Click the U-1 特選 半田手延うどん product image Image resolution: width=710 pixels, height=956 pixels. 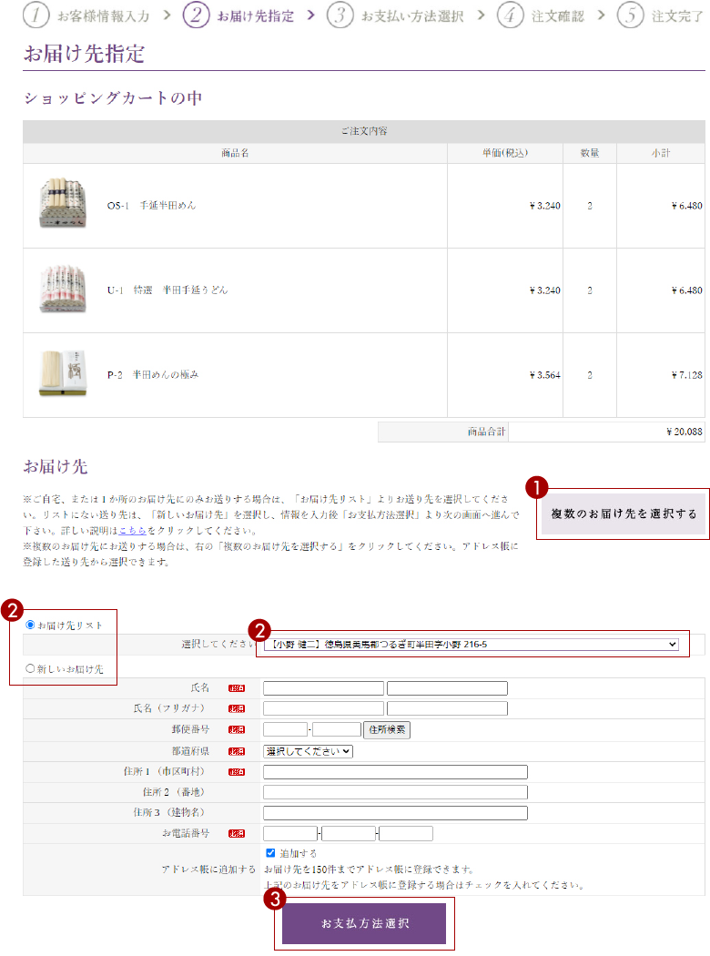click(62, 290)
